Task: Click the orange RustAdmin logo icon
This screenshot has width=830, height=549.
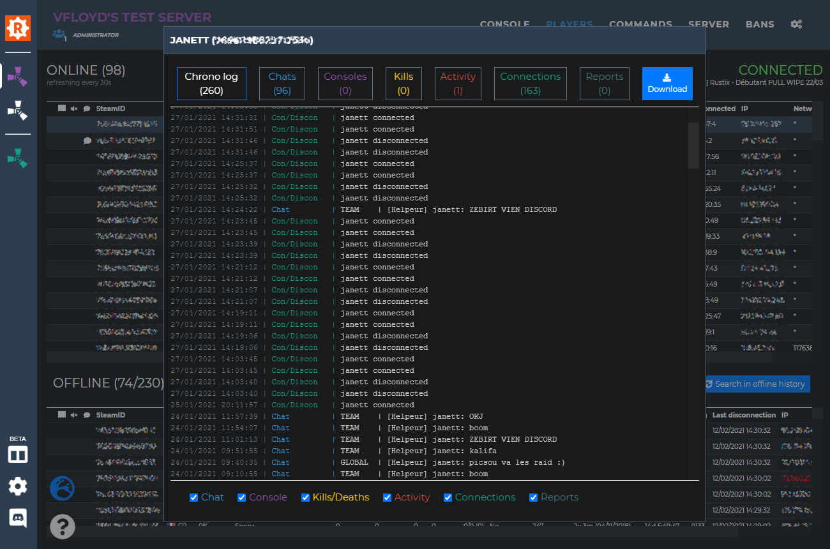Action: [18, 27]
